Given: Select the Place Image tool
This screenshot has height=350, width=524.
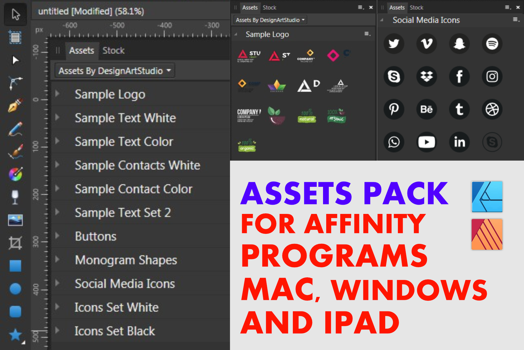Looking at the screenshot, I should click(x=15, y=221).
